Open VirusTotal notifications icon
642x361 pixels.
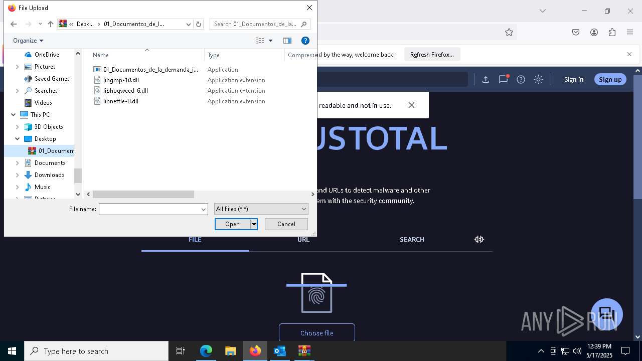point(503,79)
